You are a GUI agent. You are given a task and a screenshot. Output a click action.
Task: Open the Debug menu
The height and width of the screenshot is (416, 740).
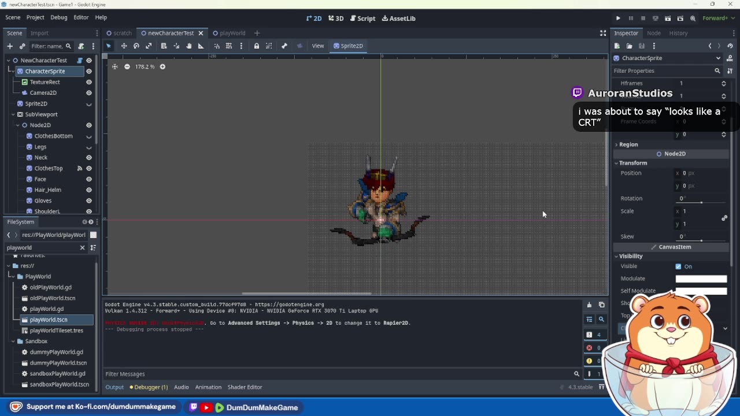(x=58, y=17)
